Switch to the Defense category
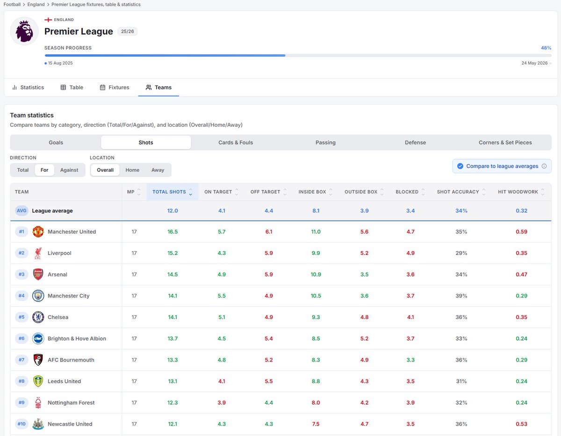The image size is (561, 436). point(415,143)
